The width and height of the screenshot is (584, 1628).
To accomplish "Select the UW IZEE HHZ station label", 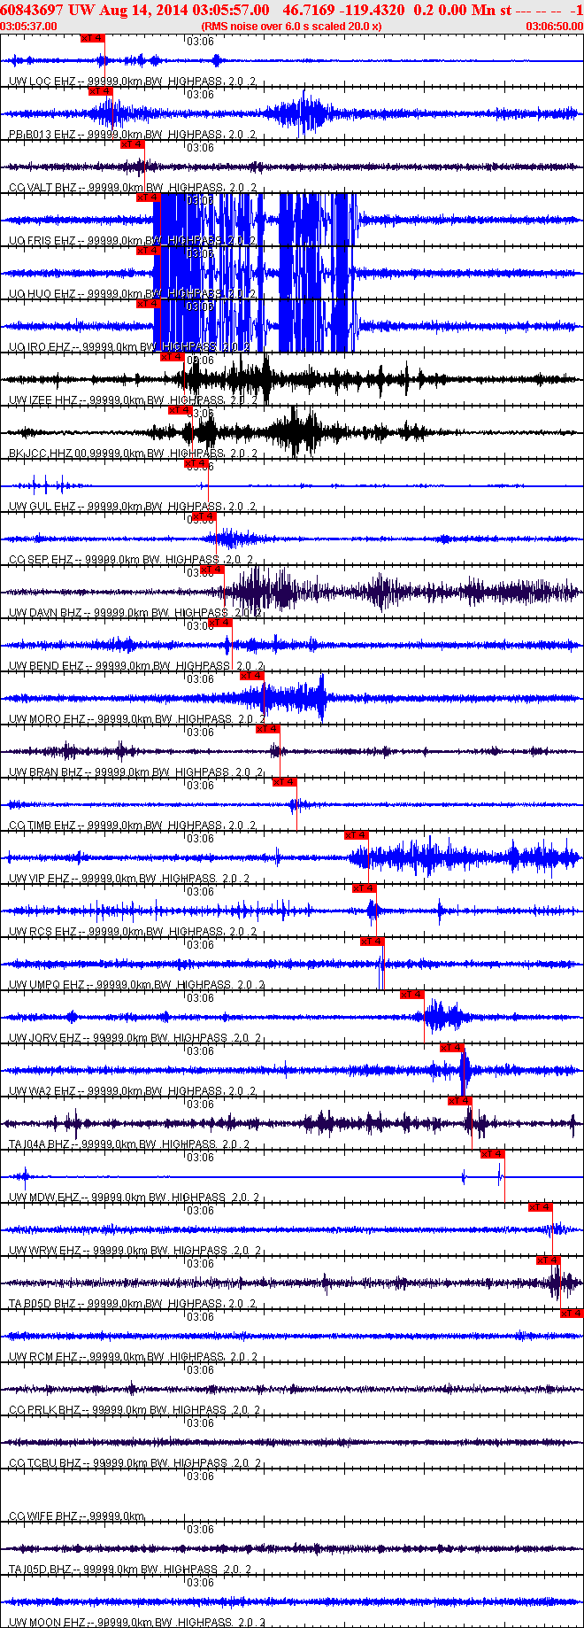I will click(x=43, y=400).
